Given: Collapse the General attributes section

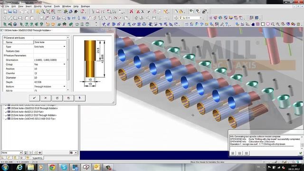Looking at the screenshot, I should tap(5, 38).
